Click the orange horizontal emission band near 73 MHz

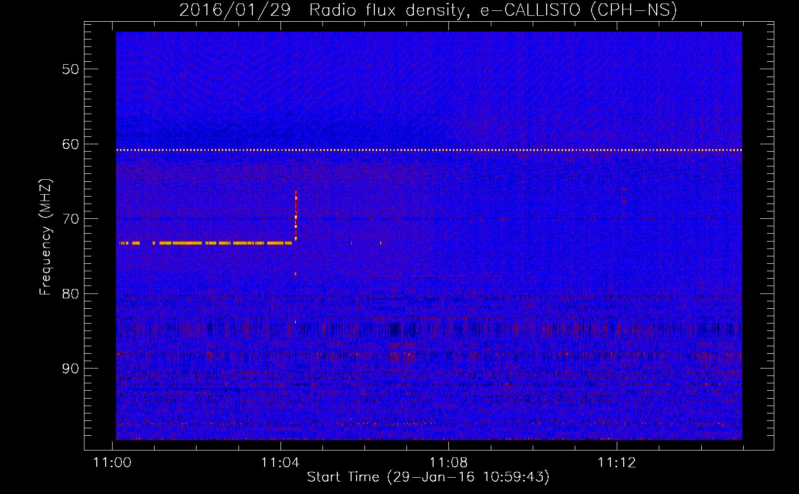pyautogui.click(x=205, y=243)
